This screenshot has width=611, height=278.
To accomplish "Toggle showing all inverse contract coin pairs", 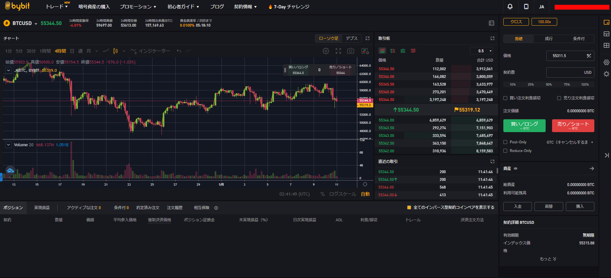I will [409, 207].
